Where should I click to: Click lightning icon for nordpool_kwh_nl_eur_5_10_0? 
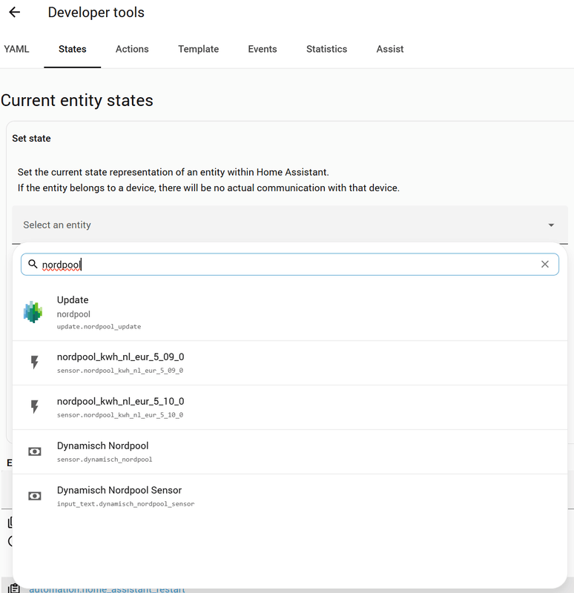(34, 407)
